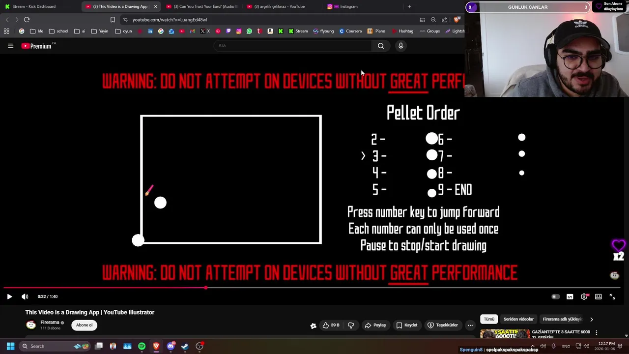This screenshot has width=629, height=354.
Task: Select the 'Firerama adlı yükleyici' chip
Action: point(562,319)
